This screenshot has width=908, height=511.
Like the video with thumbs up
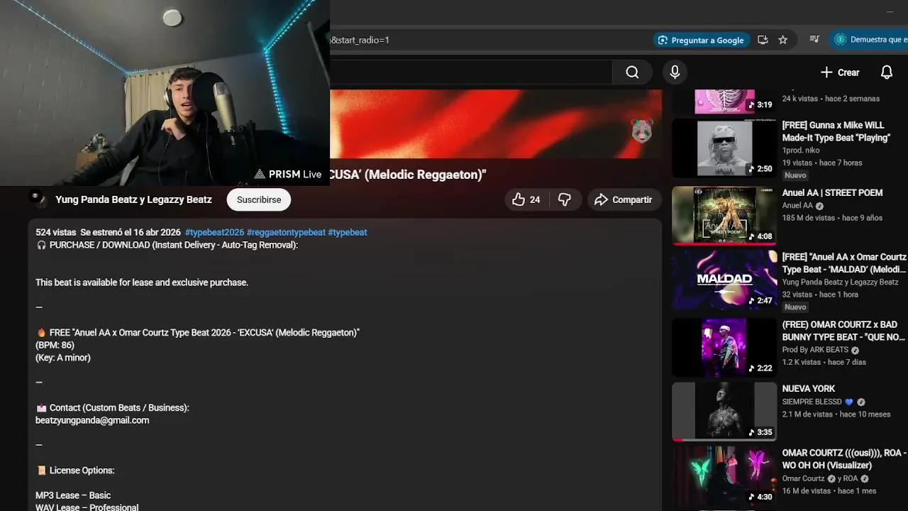tap(526, 200)
